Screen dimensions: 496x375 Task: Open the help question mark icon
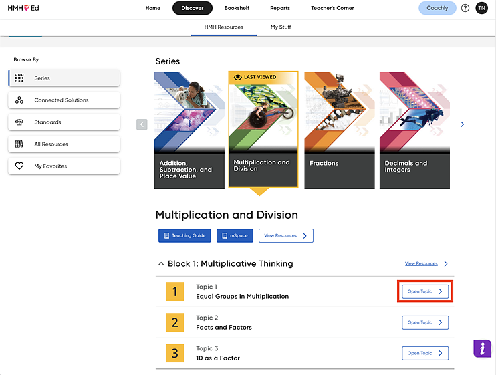[465, 8]
